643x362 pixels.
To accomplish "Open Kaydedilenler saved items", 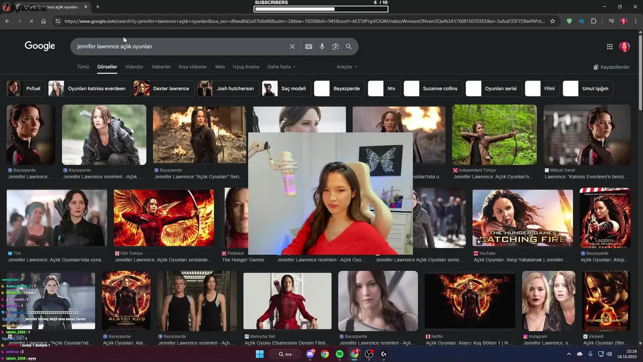I will 611,67.
